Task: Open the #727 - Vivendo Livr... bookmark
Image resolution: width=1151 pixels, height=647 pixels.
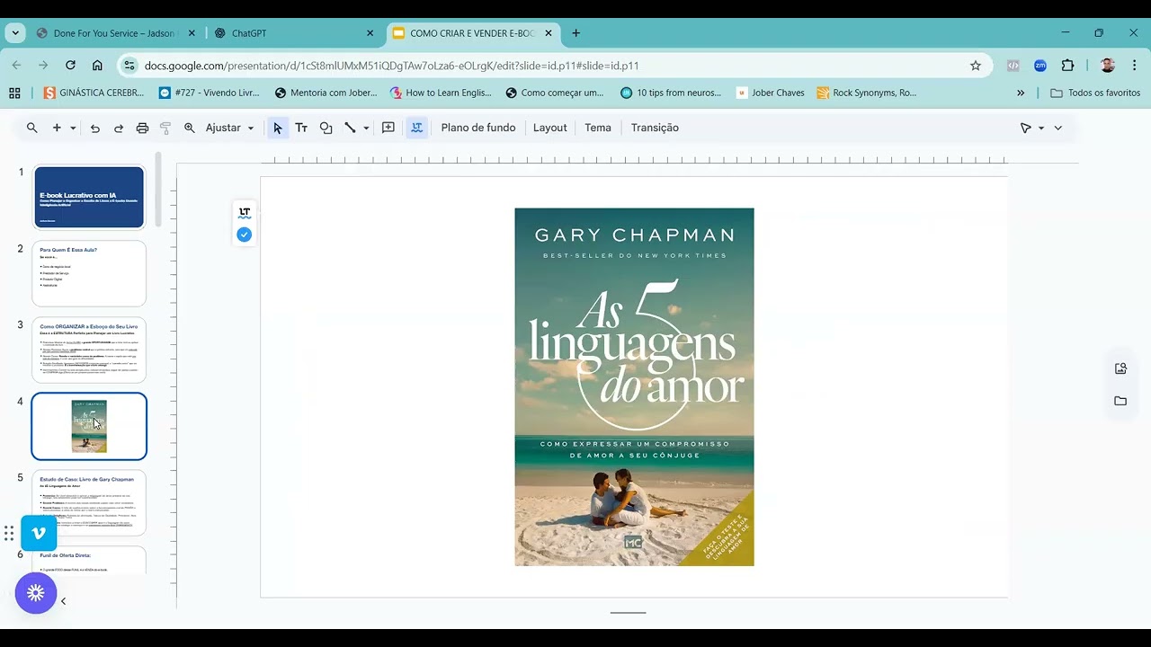Action: tap(209, 93)
